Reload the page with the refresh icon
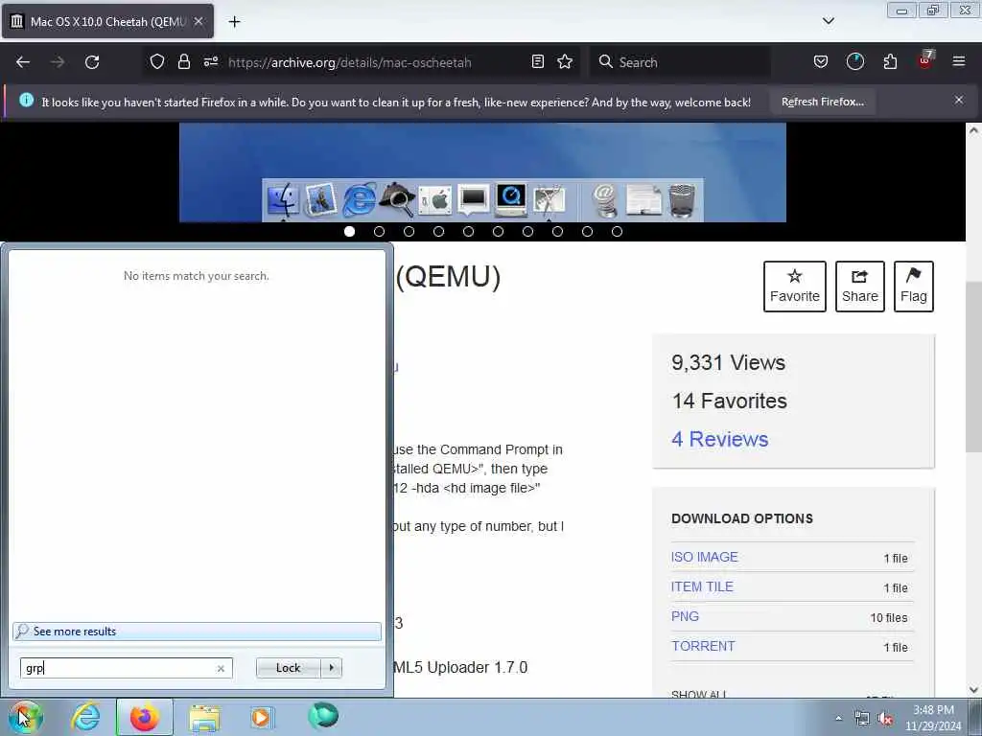 [92, 62]
